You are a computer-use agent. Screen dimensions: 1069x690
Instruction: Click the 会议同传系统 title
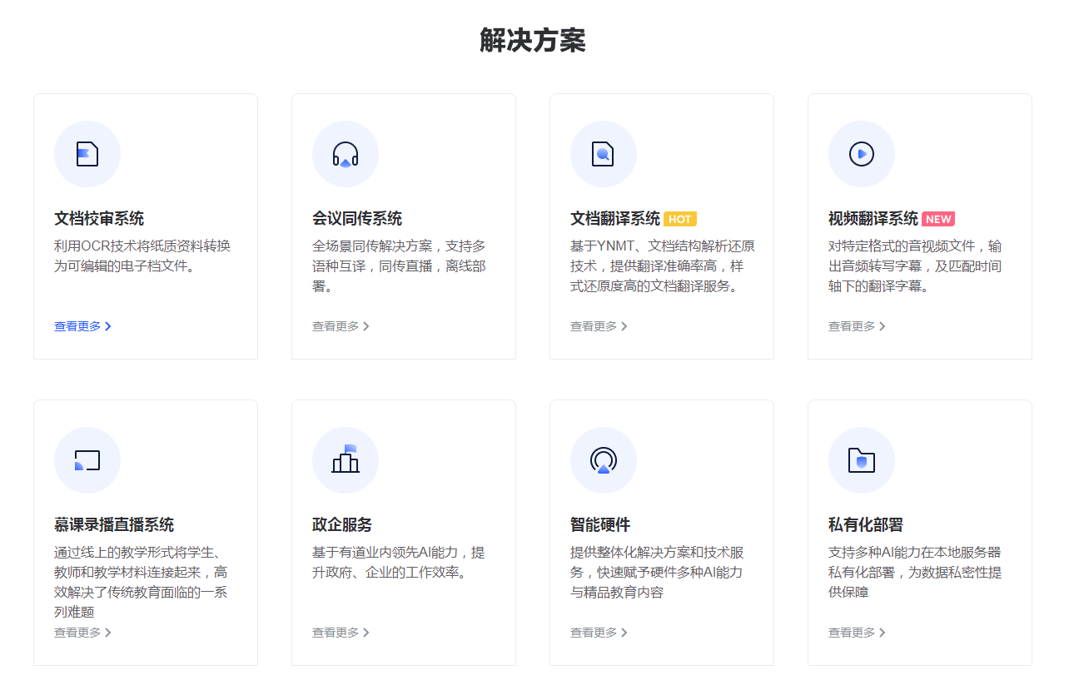[357, 219]
